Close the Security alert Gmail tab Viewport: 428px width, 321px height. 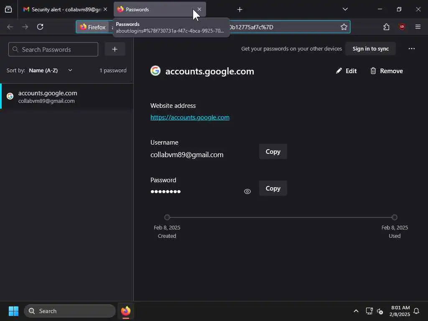pos(105,9)
